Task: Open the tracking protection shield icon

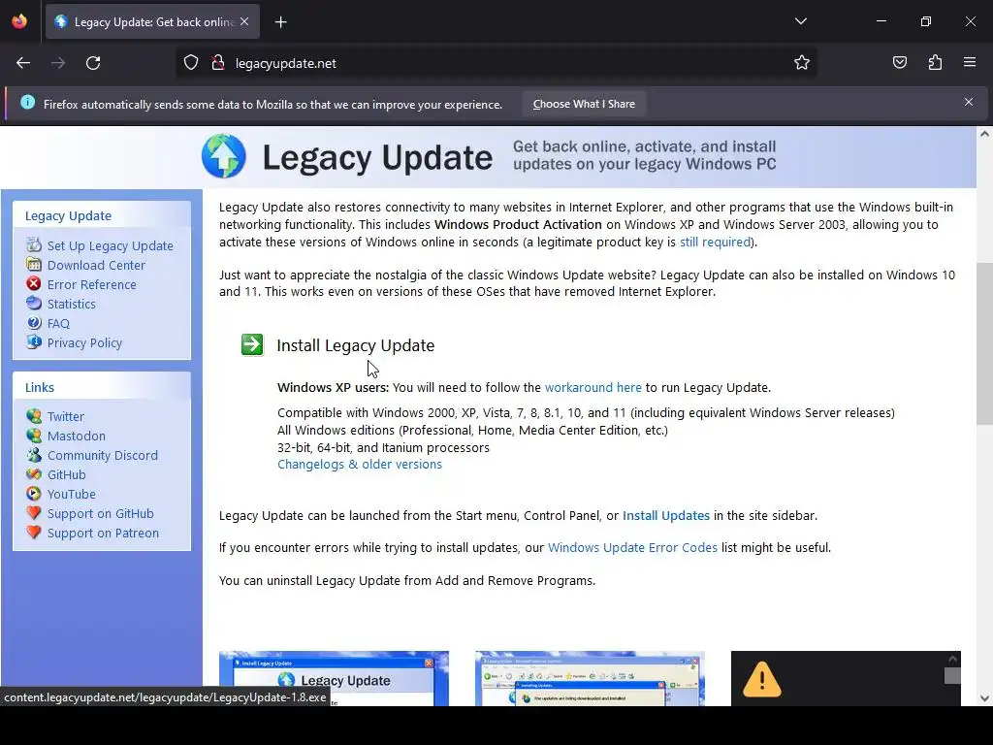Action: [x=191, y=63]
